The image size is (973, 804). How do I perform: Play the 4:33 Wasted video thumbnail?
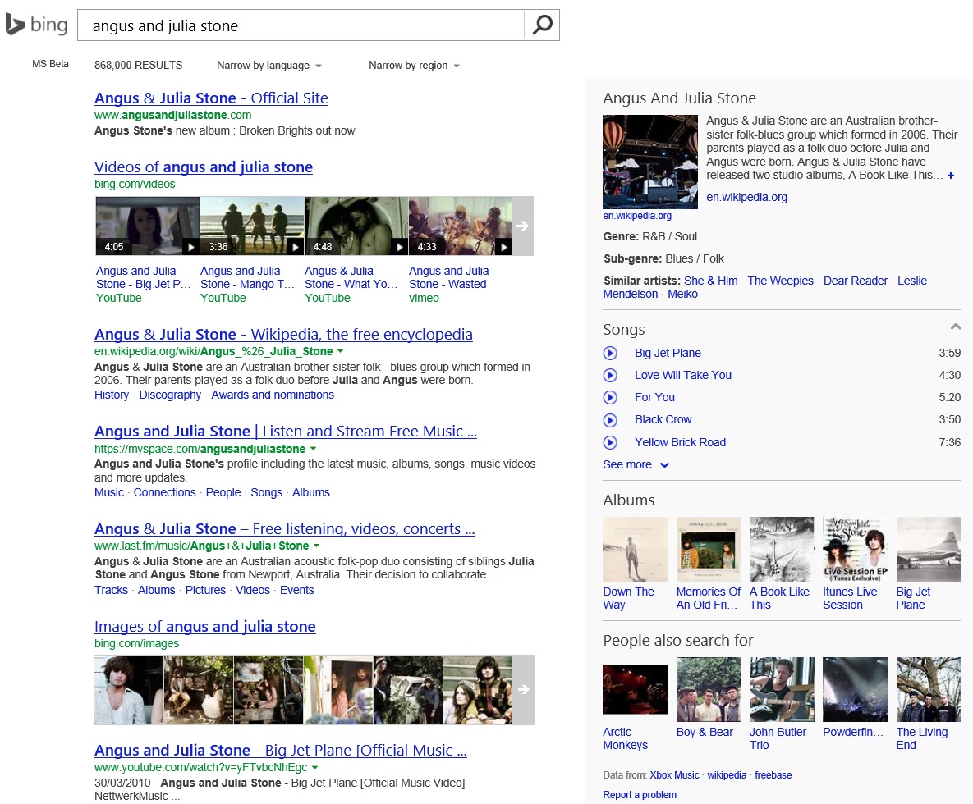point(461,226)
